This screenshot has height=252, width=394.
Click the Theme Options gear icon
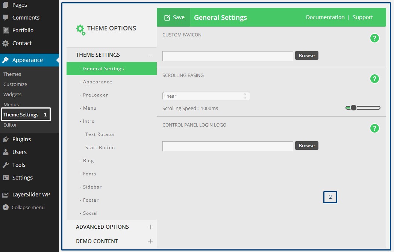(80, 29)
